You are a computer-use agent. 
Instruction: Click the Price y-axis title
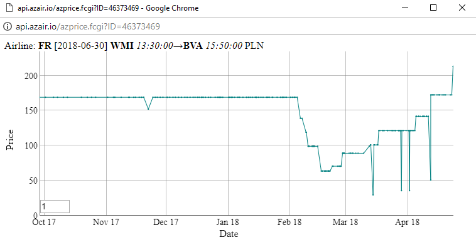pos(9,140)
